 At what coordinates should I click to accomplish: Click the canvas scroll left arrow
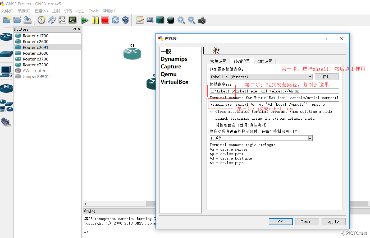86,204
